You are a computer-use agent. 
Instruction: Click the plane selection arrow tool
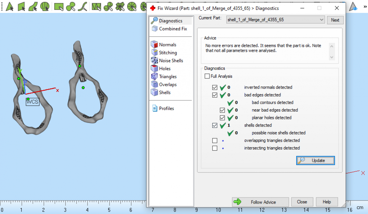[x=21, y=6]
